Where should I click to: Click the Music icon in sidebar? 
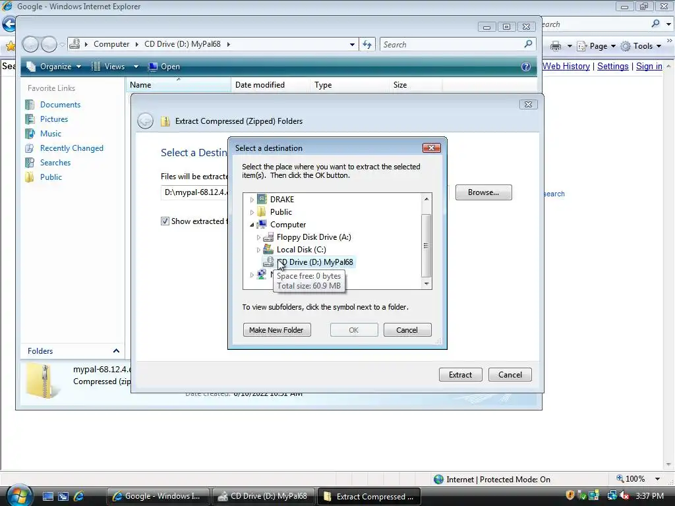30,134
